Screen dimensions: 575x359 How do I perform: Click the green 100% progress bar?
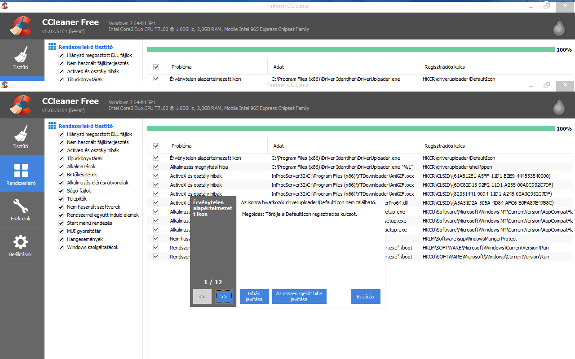click(350, 129)
